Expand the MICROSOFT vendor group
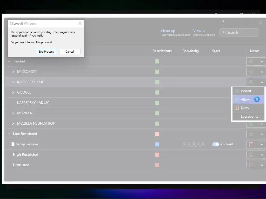Screen dimensions: 266x199 pyautogui.click(x=13, y=72)
